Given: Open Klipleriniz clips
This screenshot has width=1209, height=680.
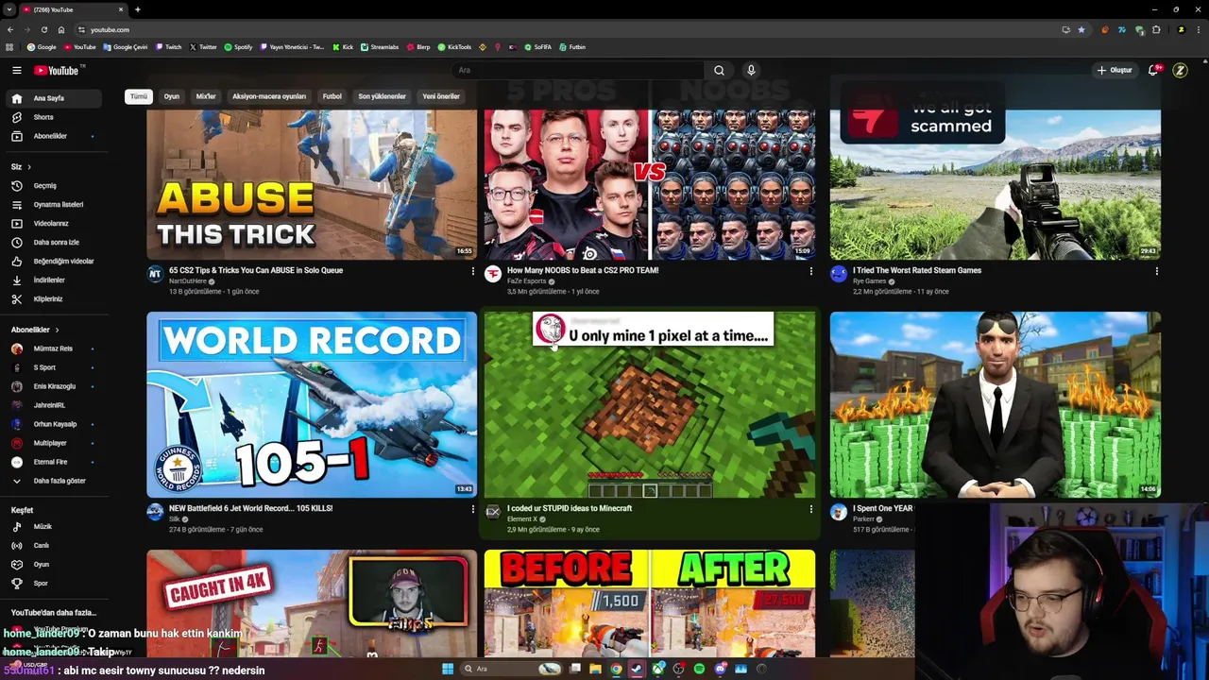Looking at the screenshot, I should click(55, 298).
